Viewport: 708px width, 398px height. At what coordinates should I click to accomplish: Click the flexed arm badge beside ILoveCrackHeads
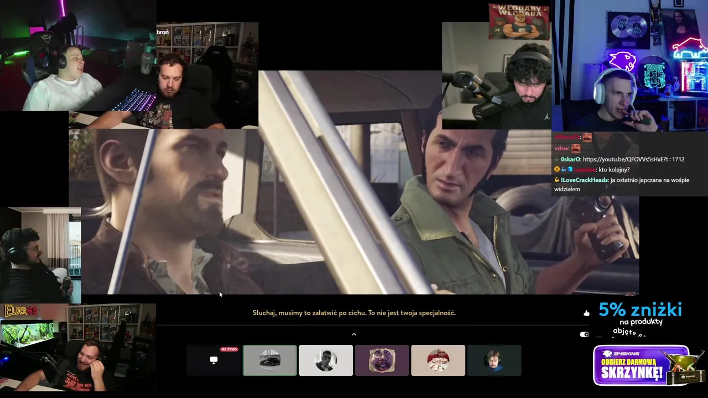[x=557, y=180]
